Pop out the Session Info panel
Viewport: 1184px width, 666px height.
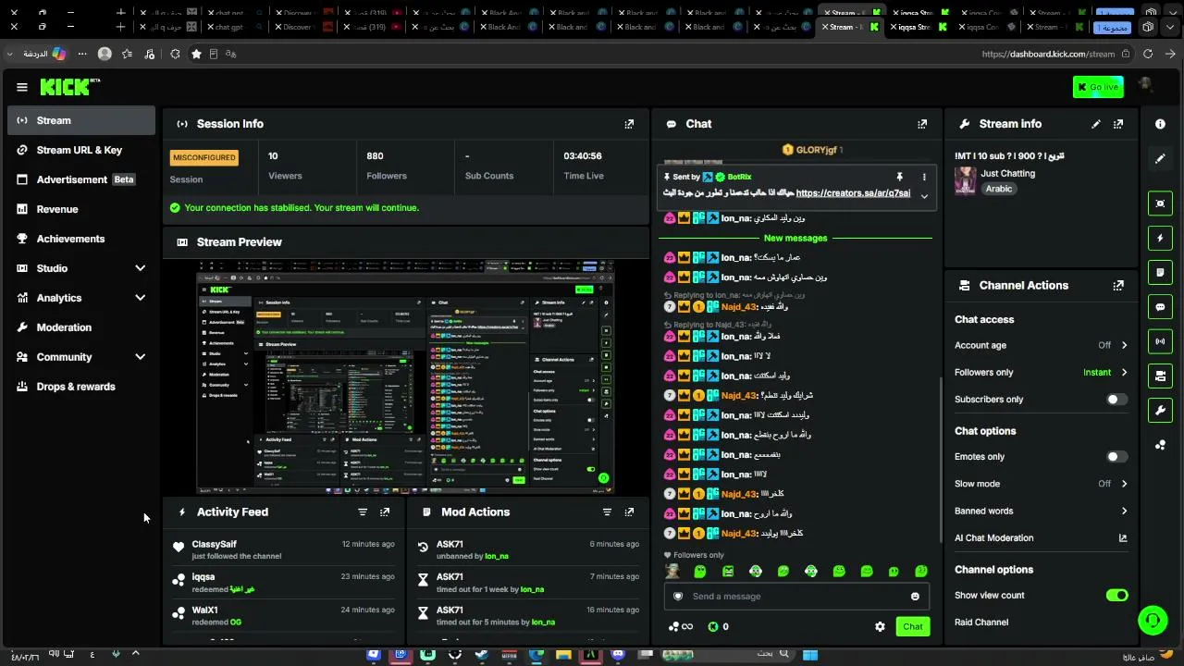(x=629, y=124)
